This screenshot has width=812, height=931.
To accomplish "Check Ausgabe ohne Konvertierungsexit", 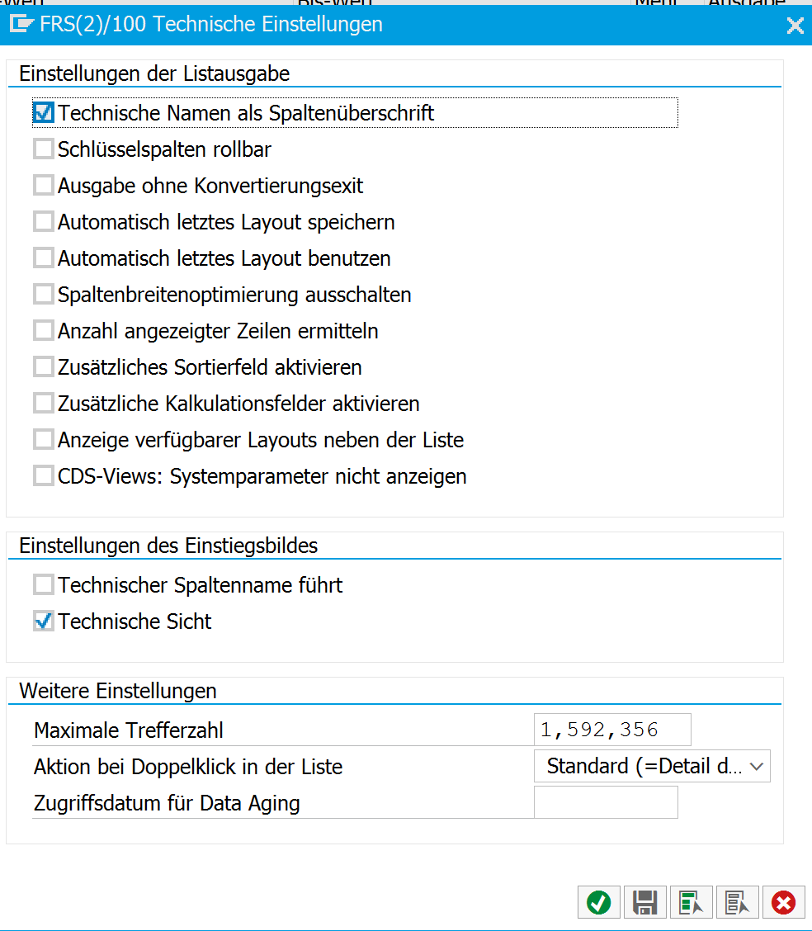I will click(x=44, y=185).
